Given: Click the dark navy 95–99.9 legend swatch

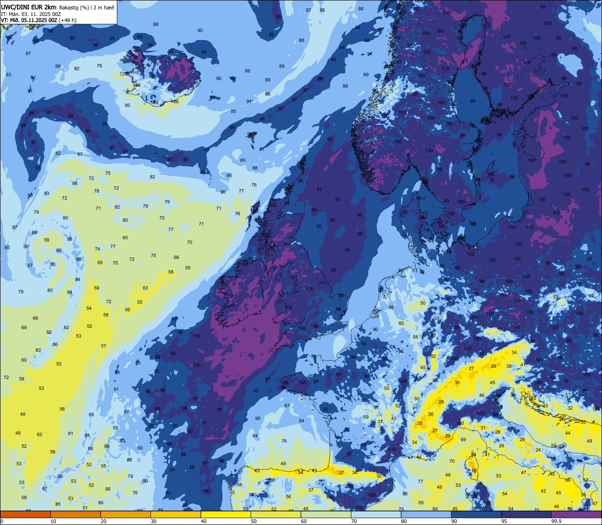Looking at the screenshot, I should tap(526, 514).
